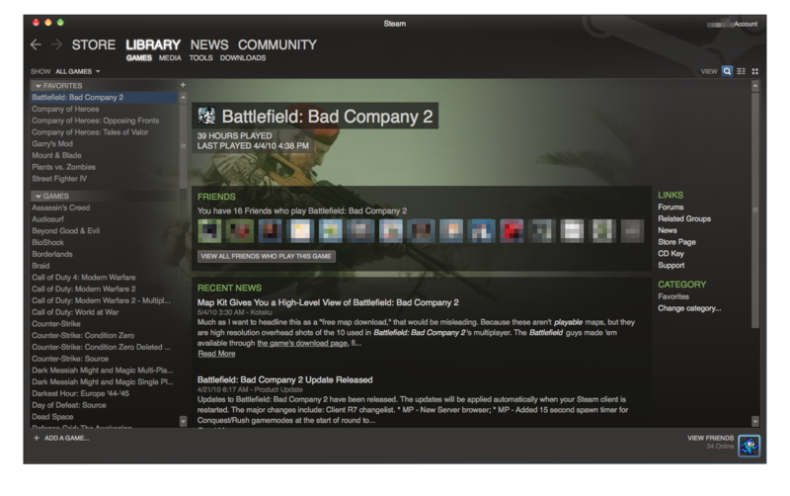Collapse the Favorites section
Screen dimensions: 790x496
(39, 86)
